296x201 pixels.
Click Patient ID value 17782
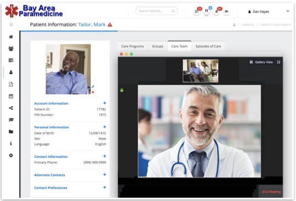click(x=101, y=109)
